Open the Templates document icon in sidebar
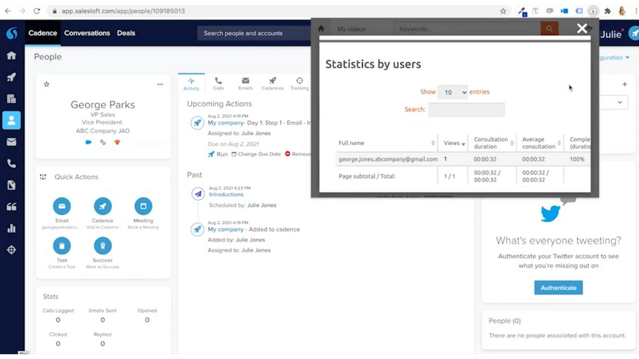639x359 pixels. pos(11,185)
